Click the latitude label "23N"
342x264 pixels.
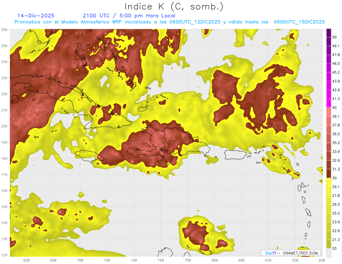pyautogui.click(x=4, y=78)
